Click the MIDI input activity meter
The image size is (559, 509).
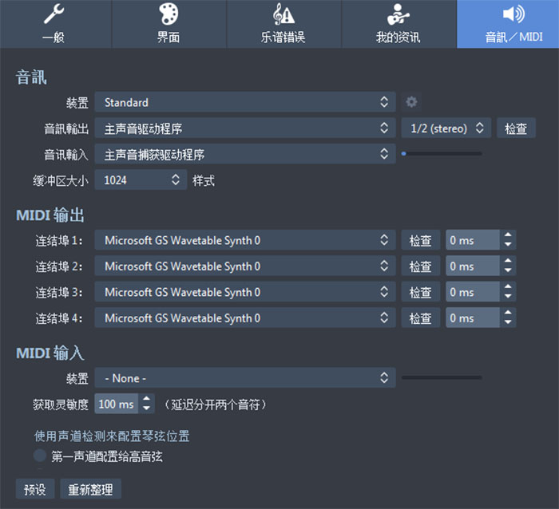442,377
